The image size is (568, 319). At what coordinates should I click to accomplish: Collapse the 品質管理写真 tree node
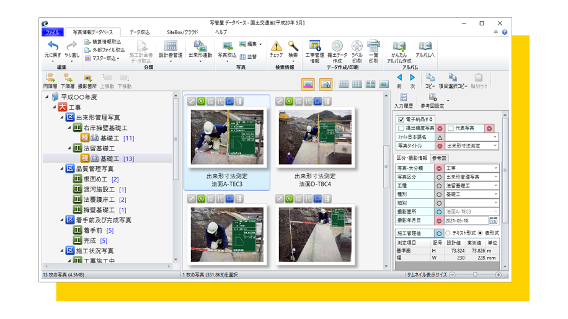coord(61,168)
